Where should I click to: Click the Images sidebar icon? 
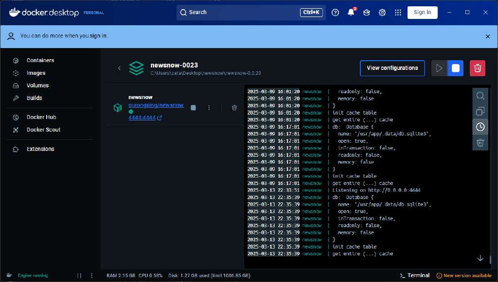(16, 73)
